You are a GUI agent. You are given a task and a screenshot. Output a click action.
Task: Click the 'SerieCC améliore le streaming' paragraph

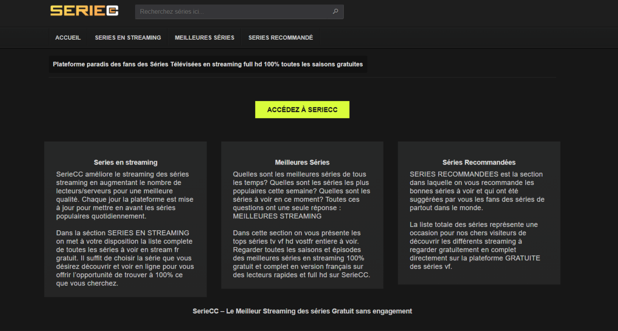click(125, 195)
